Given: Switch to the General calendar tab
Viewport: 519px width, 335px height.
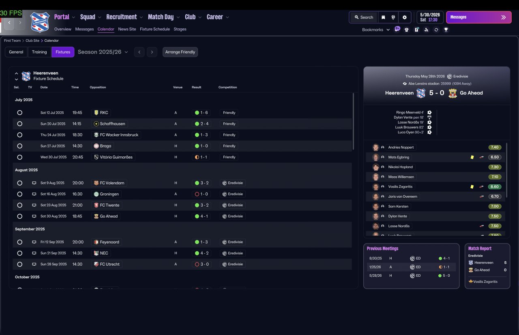Looking at the screenshot, I should pos(16,52).
